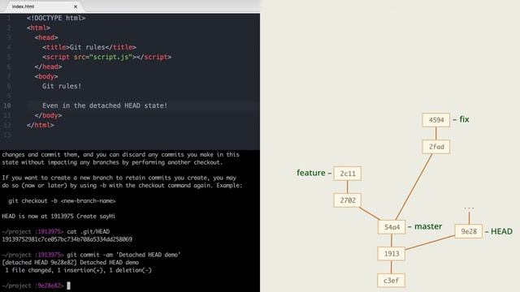Click the full hash 19139752981c7ce057bc... line
The image size is (520, 292).
coord(67,239)
